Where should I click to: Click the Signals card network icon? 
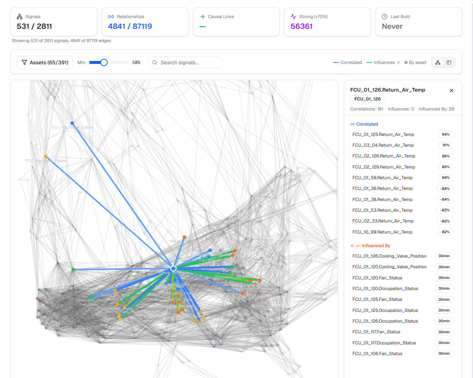point(20,17)
